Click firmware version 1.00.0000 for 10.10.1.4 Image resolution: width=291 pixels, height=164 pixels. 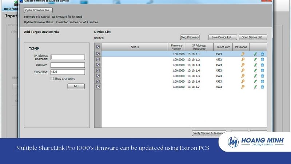pyautogui.click(x=178, y=71)
